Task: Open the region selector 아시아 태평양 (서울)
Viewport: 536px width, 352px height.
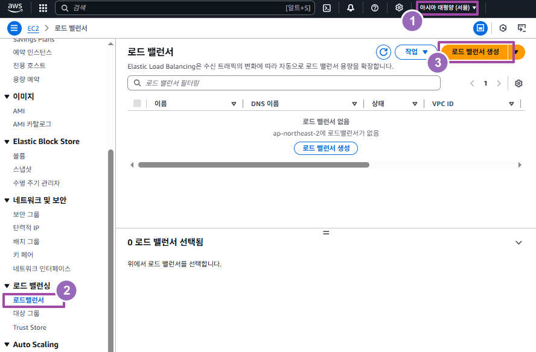Action: pos(447,7)
